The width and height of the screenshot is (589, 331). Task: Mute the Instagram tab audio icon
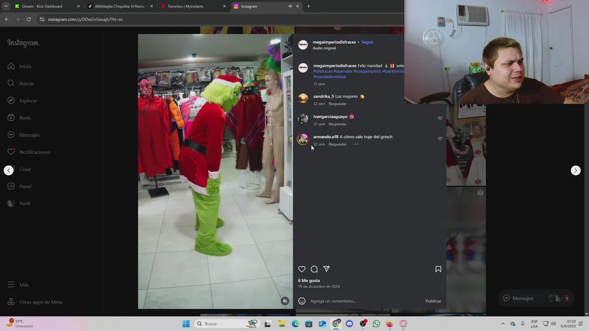click(290, 6)
